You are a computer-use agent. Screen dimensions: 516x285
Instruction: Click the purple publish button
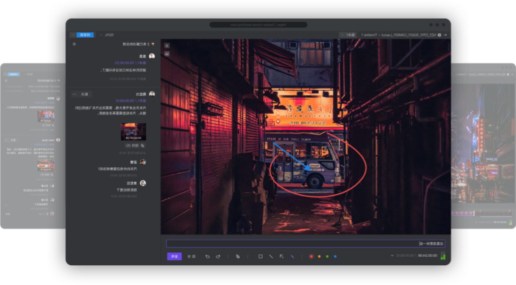174,256
